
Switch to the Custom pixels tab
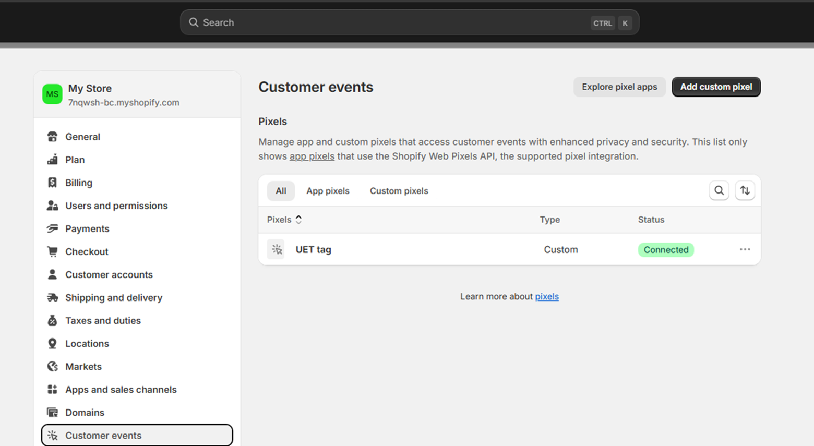tap(399, 191)
